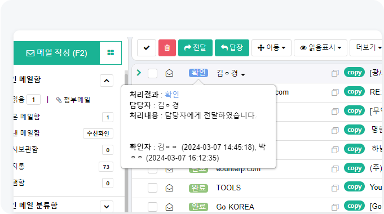Screen dimensions: 384x214
Task: Click the 완료 badge in the TOOLS row
Action: pos(198,188)
